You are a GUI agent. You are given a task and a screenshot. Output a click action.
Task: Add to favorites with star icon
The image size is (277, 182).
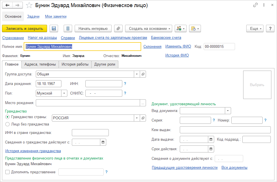(x=29, y=5)
